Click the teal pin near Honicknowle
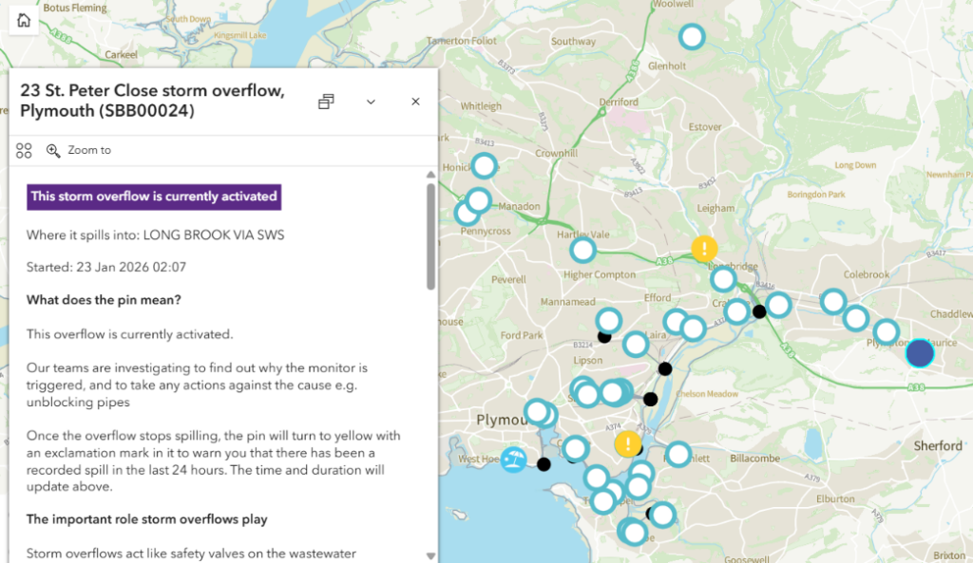973x563 pixels. coord(485,165)
